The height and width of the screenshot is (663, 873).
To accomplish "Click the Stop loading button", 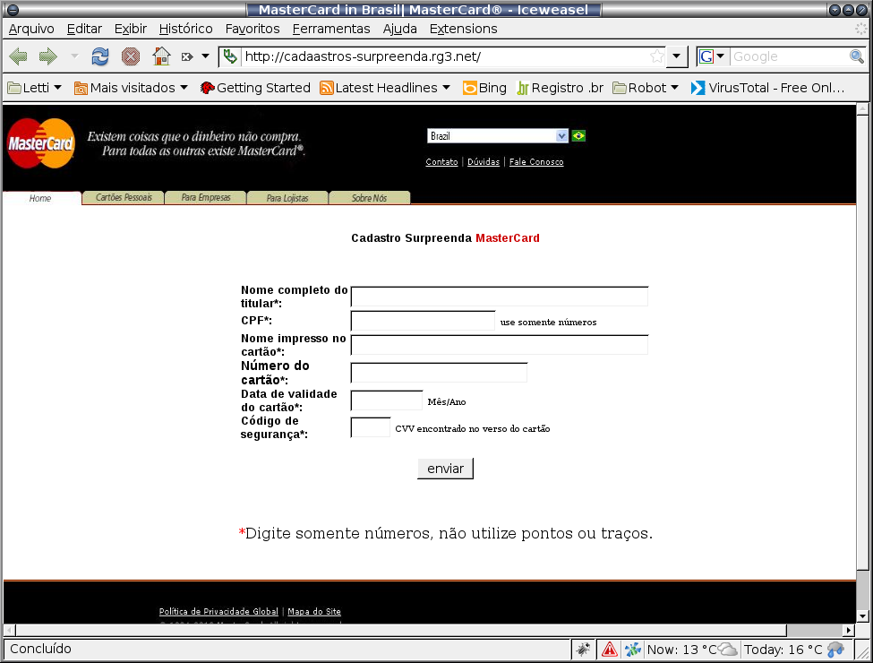I will point(131,56).
